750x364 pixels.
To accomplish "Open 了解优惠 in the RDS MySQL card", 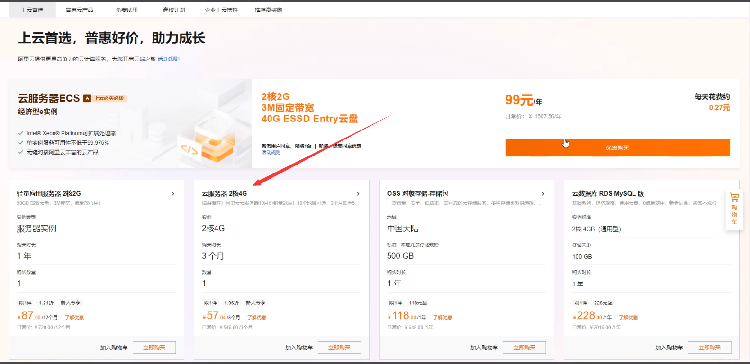I will click(628, 318).
